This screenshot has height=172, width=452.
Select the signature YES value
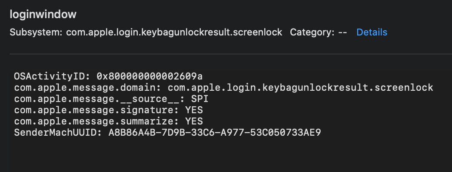tap(194, 110)
